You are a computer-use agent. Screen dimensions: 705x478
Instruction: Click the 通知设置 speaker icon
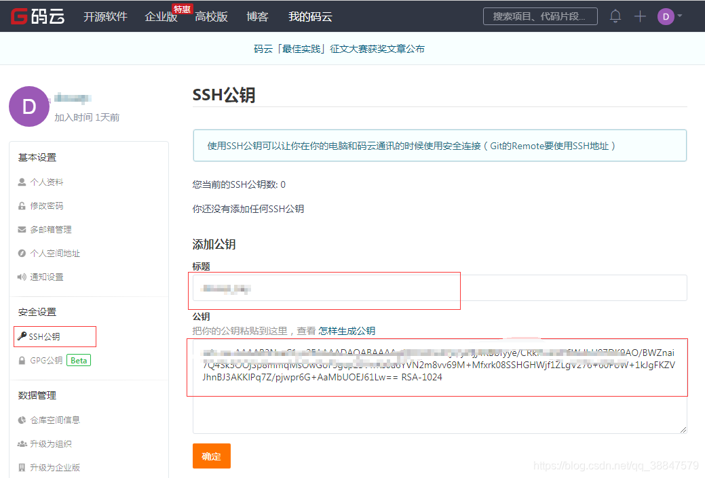click(x=22, y=277)
